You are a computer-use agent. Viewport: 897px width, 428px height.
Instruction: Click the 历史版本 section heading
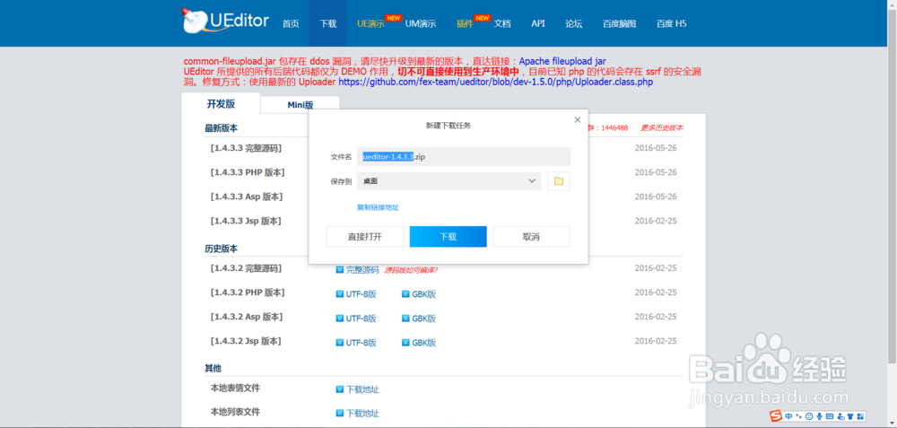[222, 249]
